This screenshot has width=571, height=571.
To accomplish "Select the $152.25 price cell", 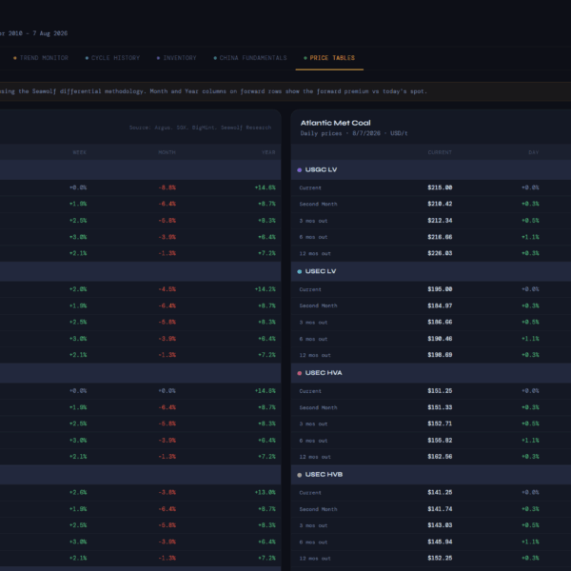I will [x=440, y=558].
